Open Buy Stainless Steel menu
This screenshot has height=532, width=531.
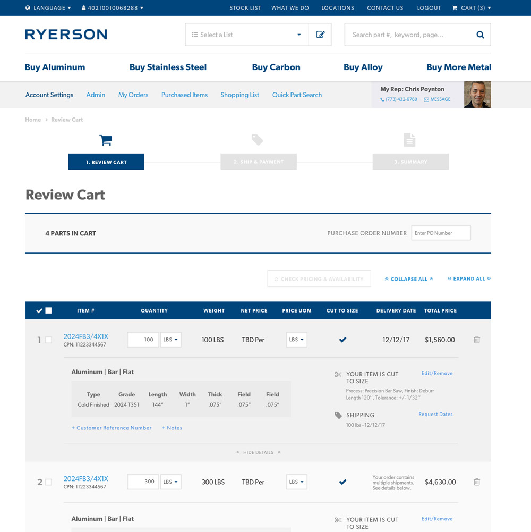click(168, 67)
